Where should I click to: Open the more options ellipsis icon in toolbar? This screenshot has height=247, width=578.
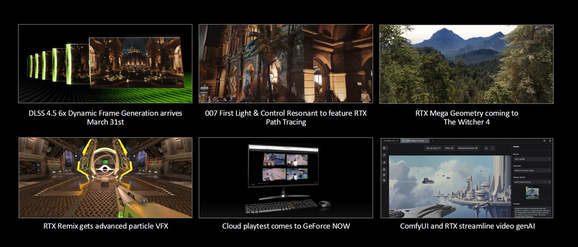click(493, 148)
